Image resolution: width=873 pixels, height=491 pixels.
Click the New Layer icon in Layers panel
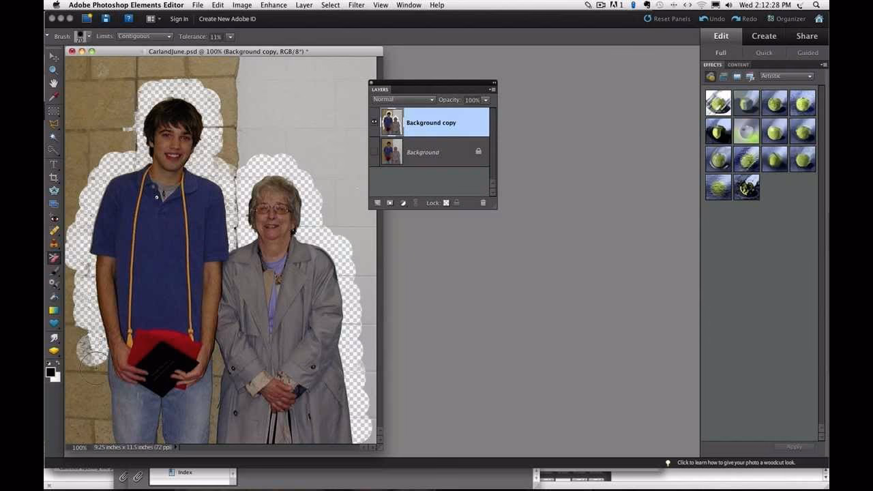pos(378,203)
